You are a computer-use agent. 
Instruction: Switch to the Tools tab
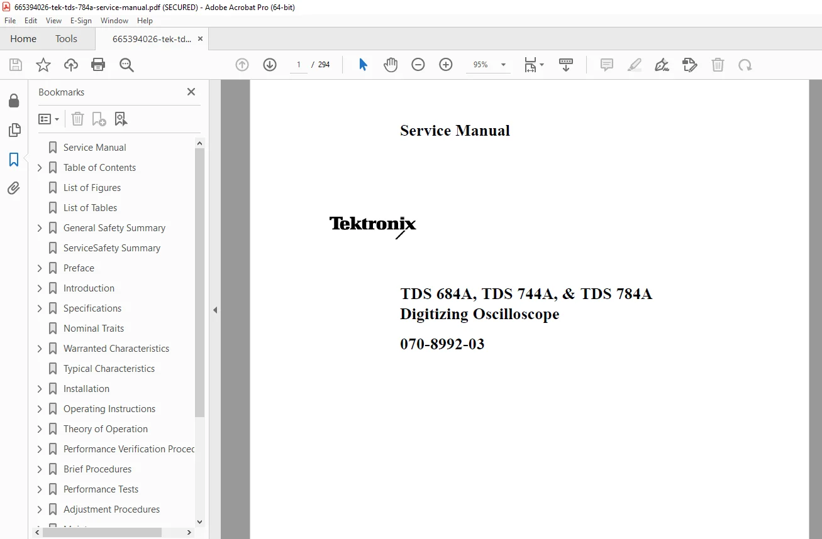[x=66, y=39]
